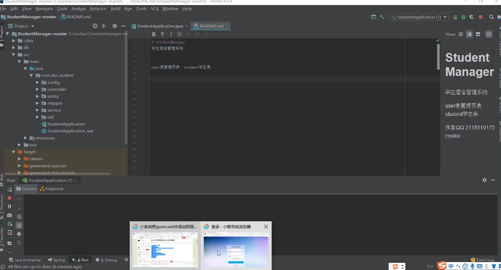Close the 登录 browser thumbnail preview
501x270 pixels.
coord(266,227)
